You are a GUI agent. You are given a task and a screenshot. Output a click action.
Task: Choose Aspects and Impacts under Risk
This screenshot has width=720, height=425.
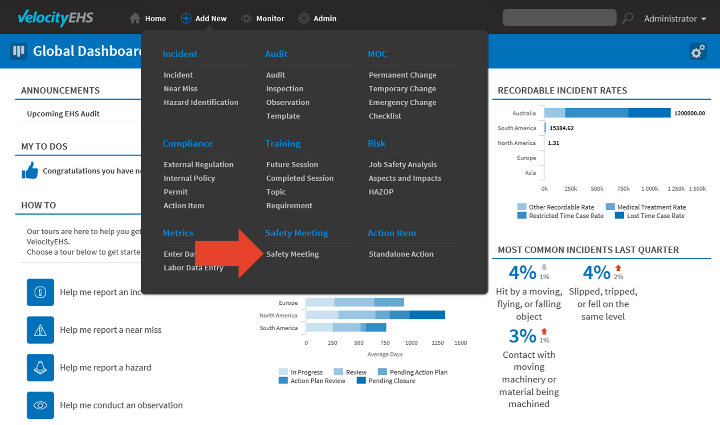click(405, 178)
